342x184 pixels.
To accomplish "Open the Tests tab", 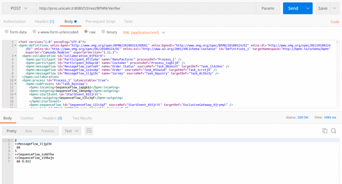I will [128, 21].
